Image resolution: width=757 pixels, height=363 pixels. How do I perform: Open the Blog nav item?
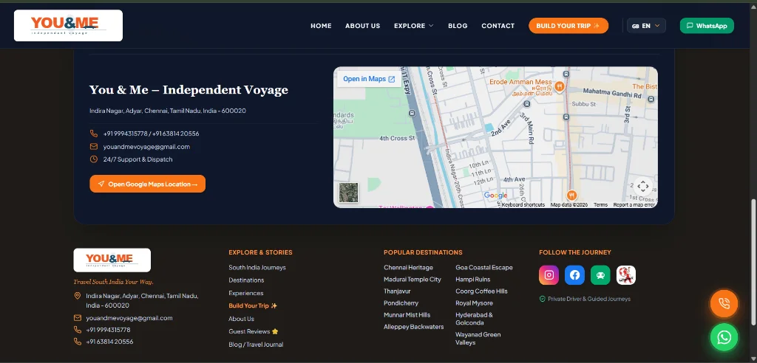click(458, 26)
